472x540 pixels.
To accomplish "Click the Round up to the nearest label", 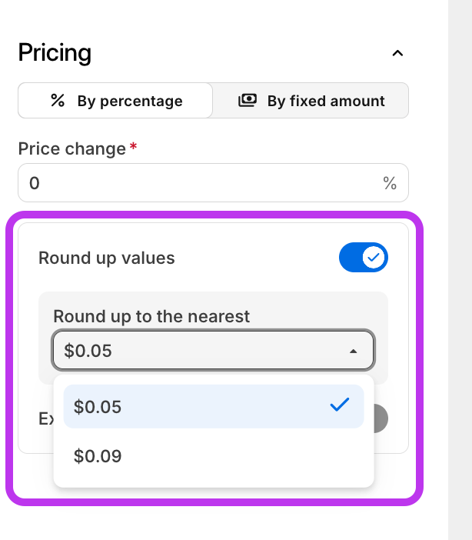I will coord(151,315).
